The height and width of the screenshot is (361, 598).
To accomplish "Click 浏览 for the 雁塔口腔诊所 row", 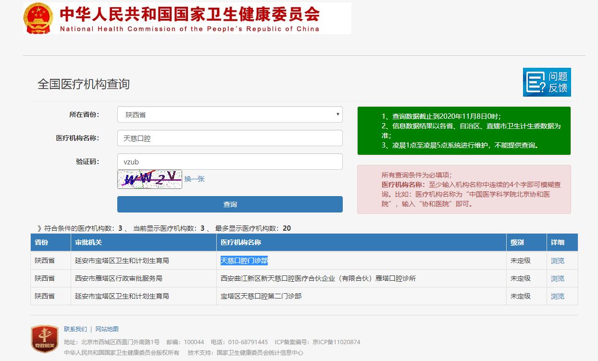I will (x=557, y=278).
